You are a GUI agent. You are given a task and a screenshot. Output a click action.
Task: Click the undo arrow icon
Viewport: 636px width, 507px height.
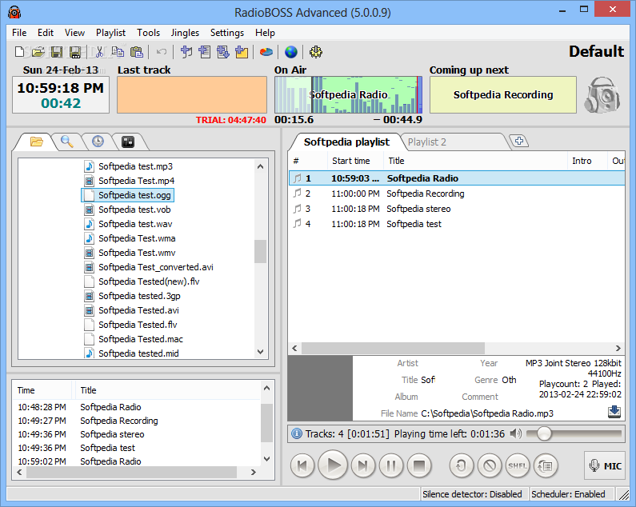162,52
